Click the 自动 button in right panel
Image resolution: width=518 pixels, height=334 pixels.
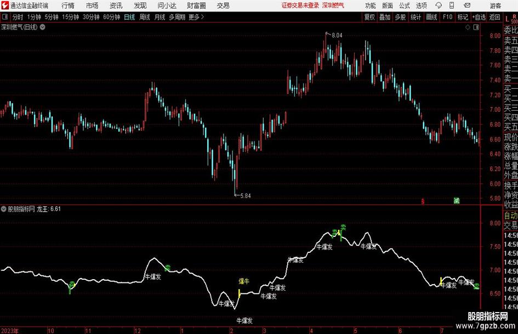[511, 216]
